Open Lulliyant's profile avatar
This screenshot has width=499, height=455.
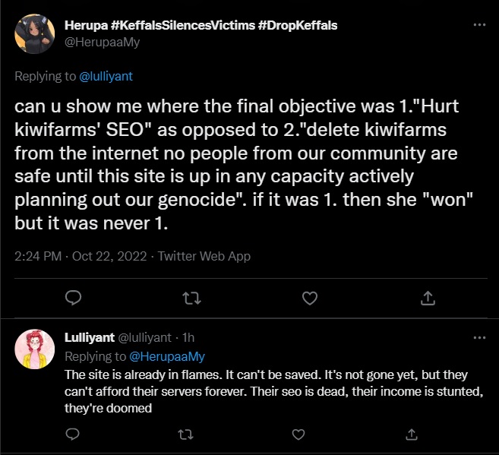[x=35, y=349]
